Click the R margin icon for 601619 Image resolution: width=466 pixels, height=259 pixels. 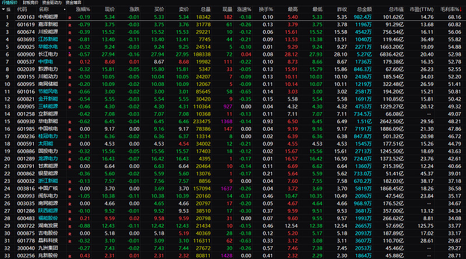70,25
